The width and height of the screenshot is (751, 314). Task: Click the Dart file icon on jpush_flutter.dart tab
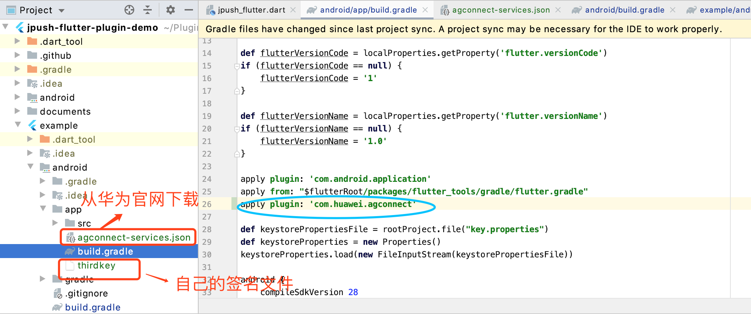pos(210,10)
